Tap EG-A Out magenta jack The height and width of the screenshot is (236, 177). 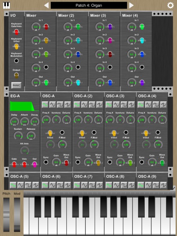(x=35, y=164)
